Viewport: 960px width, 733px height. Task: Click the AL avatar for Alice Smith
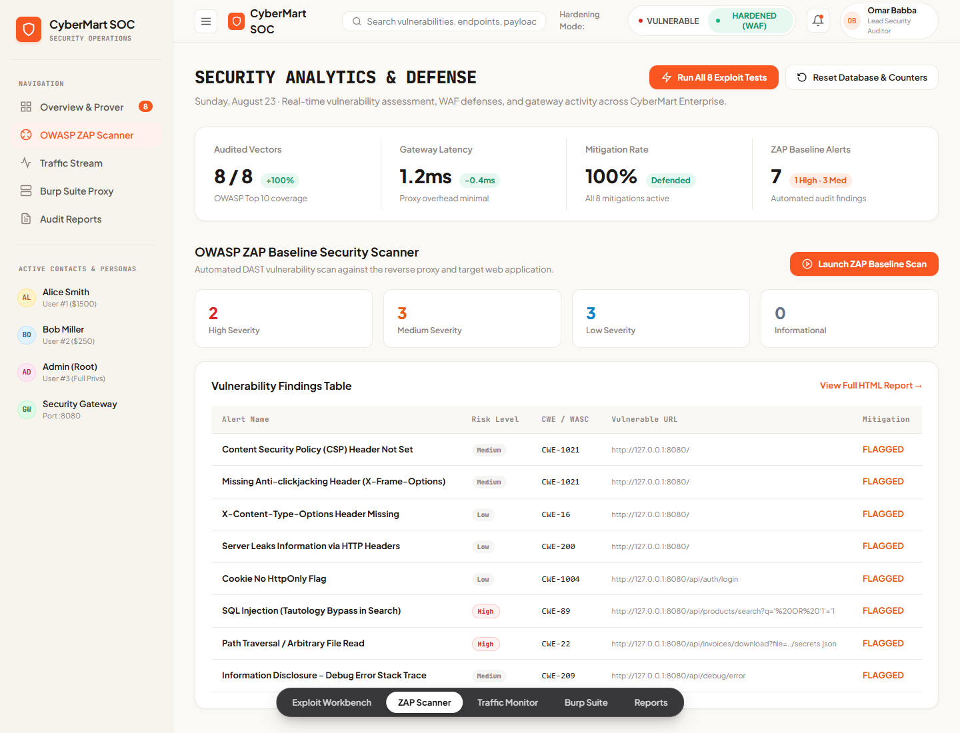[x=27, y=297]
